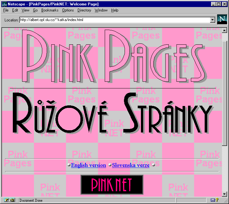Click the Location: label

(x=12, y=20)
